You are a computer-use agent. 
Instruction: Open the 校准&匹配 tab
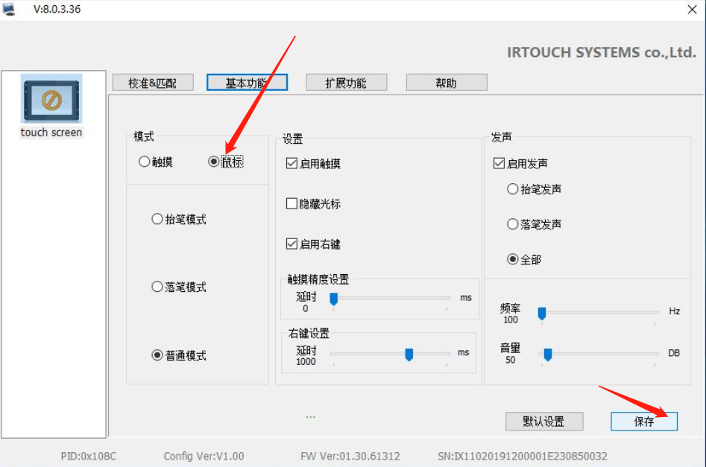coord(153,83)
